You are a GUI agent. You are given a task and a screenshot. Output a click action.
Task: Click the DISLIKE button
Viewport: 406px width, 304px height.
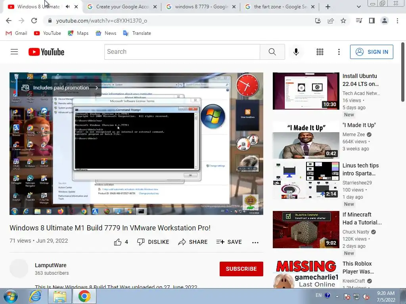[x=153, y=242]
